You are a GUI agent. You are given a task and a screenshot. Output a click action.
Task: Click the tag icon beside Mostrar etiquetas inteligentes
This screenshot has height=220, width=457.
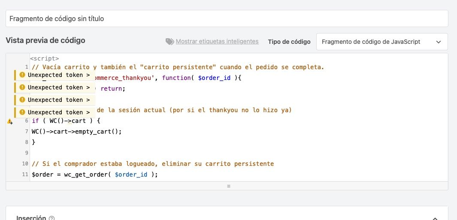tap(169, 42)
